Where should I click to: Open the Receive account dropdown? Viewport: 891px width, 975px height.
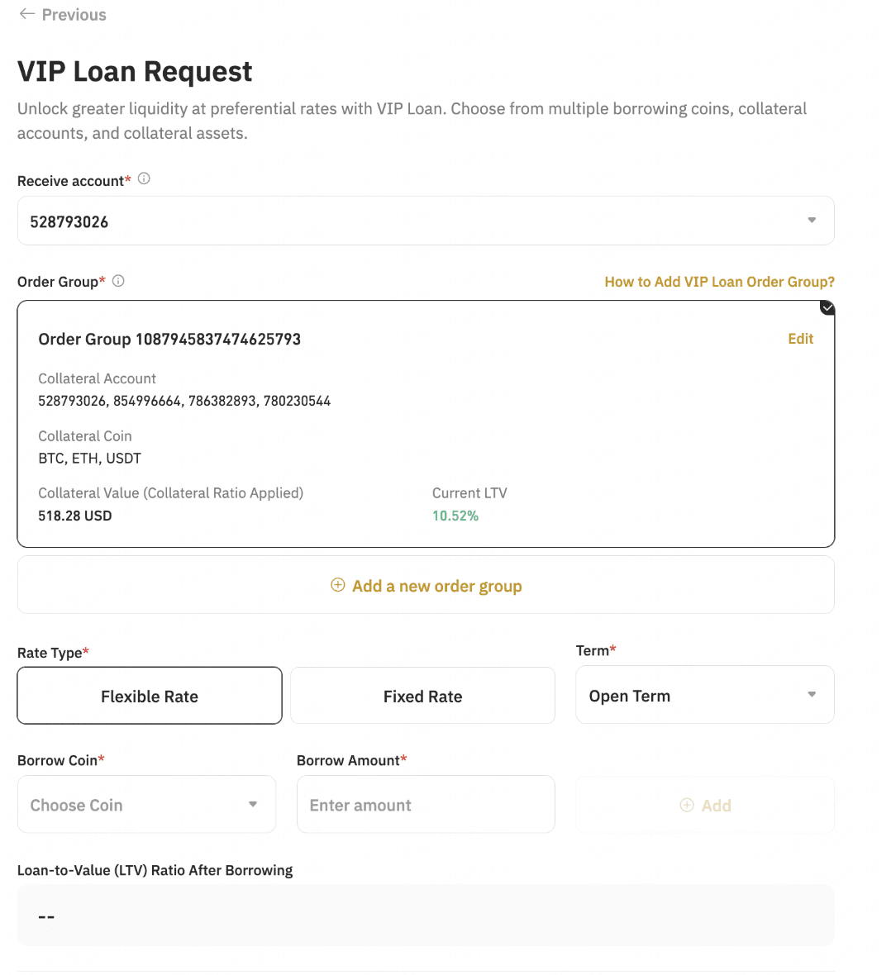425,221
